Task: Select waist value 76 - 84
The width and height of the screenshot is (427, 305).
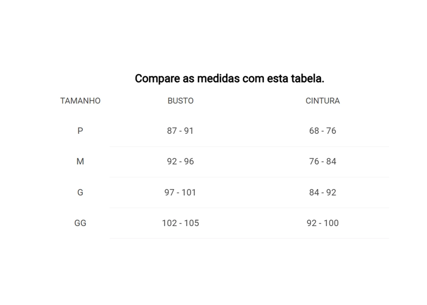Action: tap(323, 162)
